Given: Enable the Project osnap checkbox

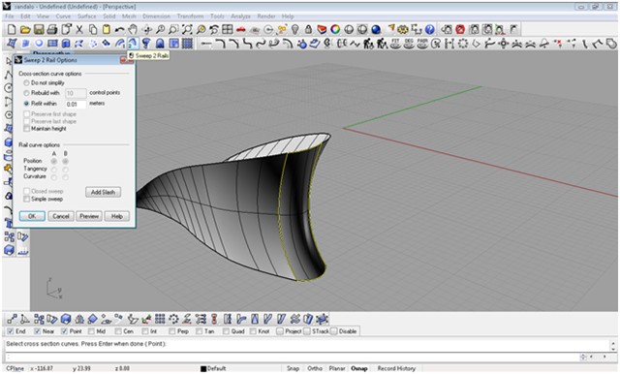Looking at the screenshot, I should [x=280, y=331].
